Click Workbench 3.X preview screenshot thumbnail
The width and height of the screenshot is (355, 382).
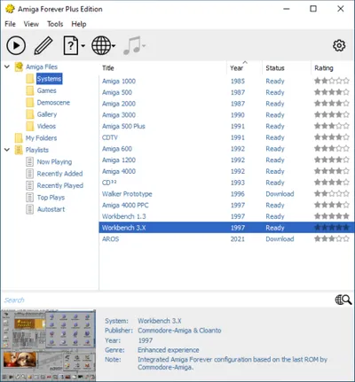click(x=49, y=345)
